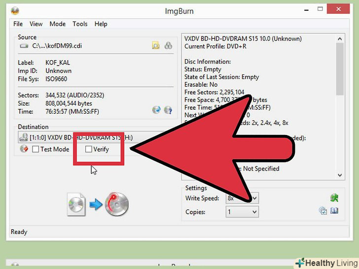The height and width of the screenshot is (269, 359).
Task: Click the 344,532 (AUDIO/2352) sectors value
Action: [x=74, y=95]
